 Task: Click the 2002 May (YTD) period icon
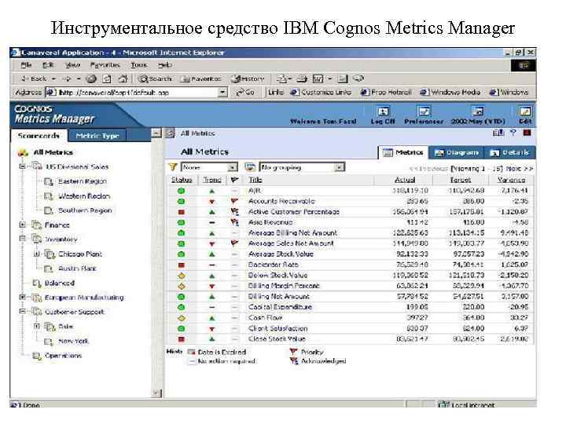[x=478, y=111]
